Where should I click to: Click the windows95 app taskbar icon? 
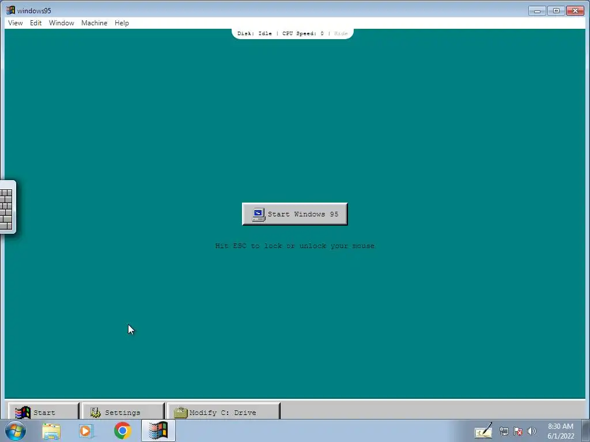point(158,430)
